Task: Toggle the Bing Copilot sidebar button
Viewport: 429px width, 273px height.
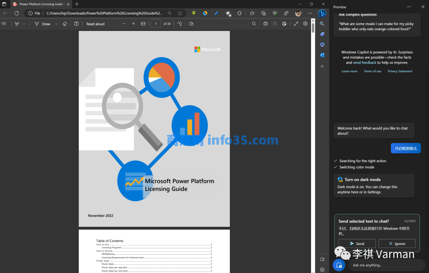Action: pyautogui.click(x=322, y=13)
